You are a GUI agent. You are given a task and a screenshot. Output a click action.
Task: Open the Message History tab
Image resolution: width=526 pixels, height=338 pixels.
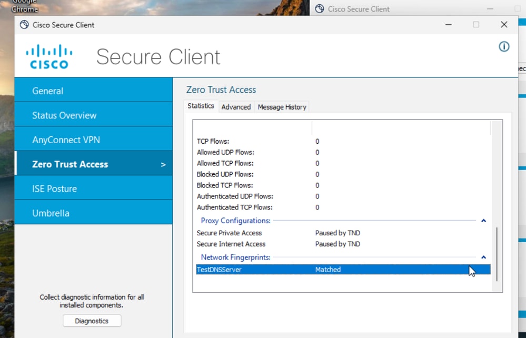click(x=282, y=107)
